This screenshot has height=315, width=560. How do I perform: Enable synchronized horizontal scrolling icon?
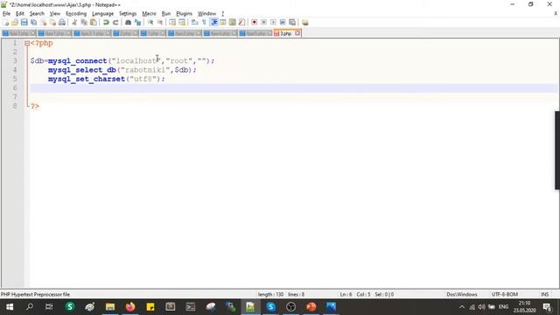[182, 23]
